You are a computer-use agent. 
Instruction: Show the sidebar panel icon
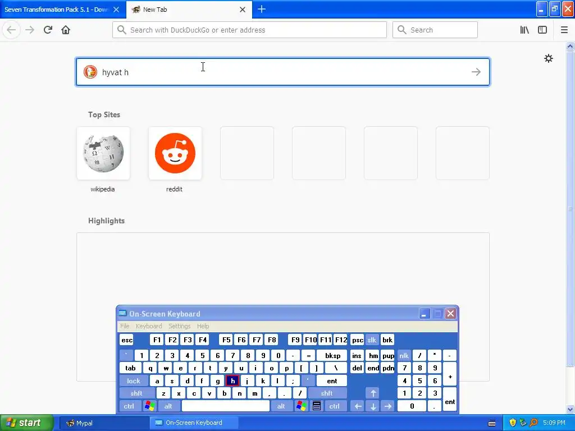[542, 30]
